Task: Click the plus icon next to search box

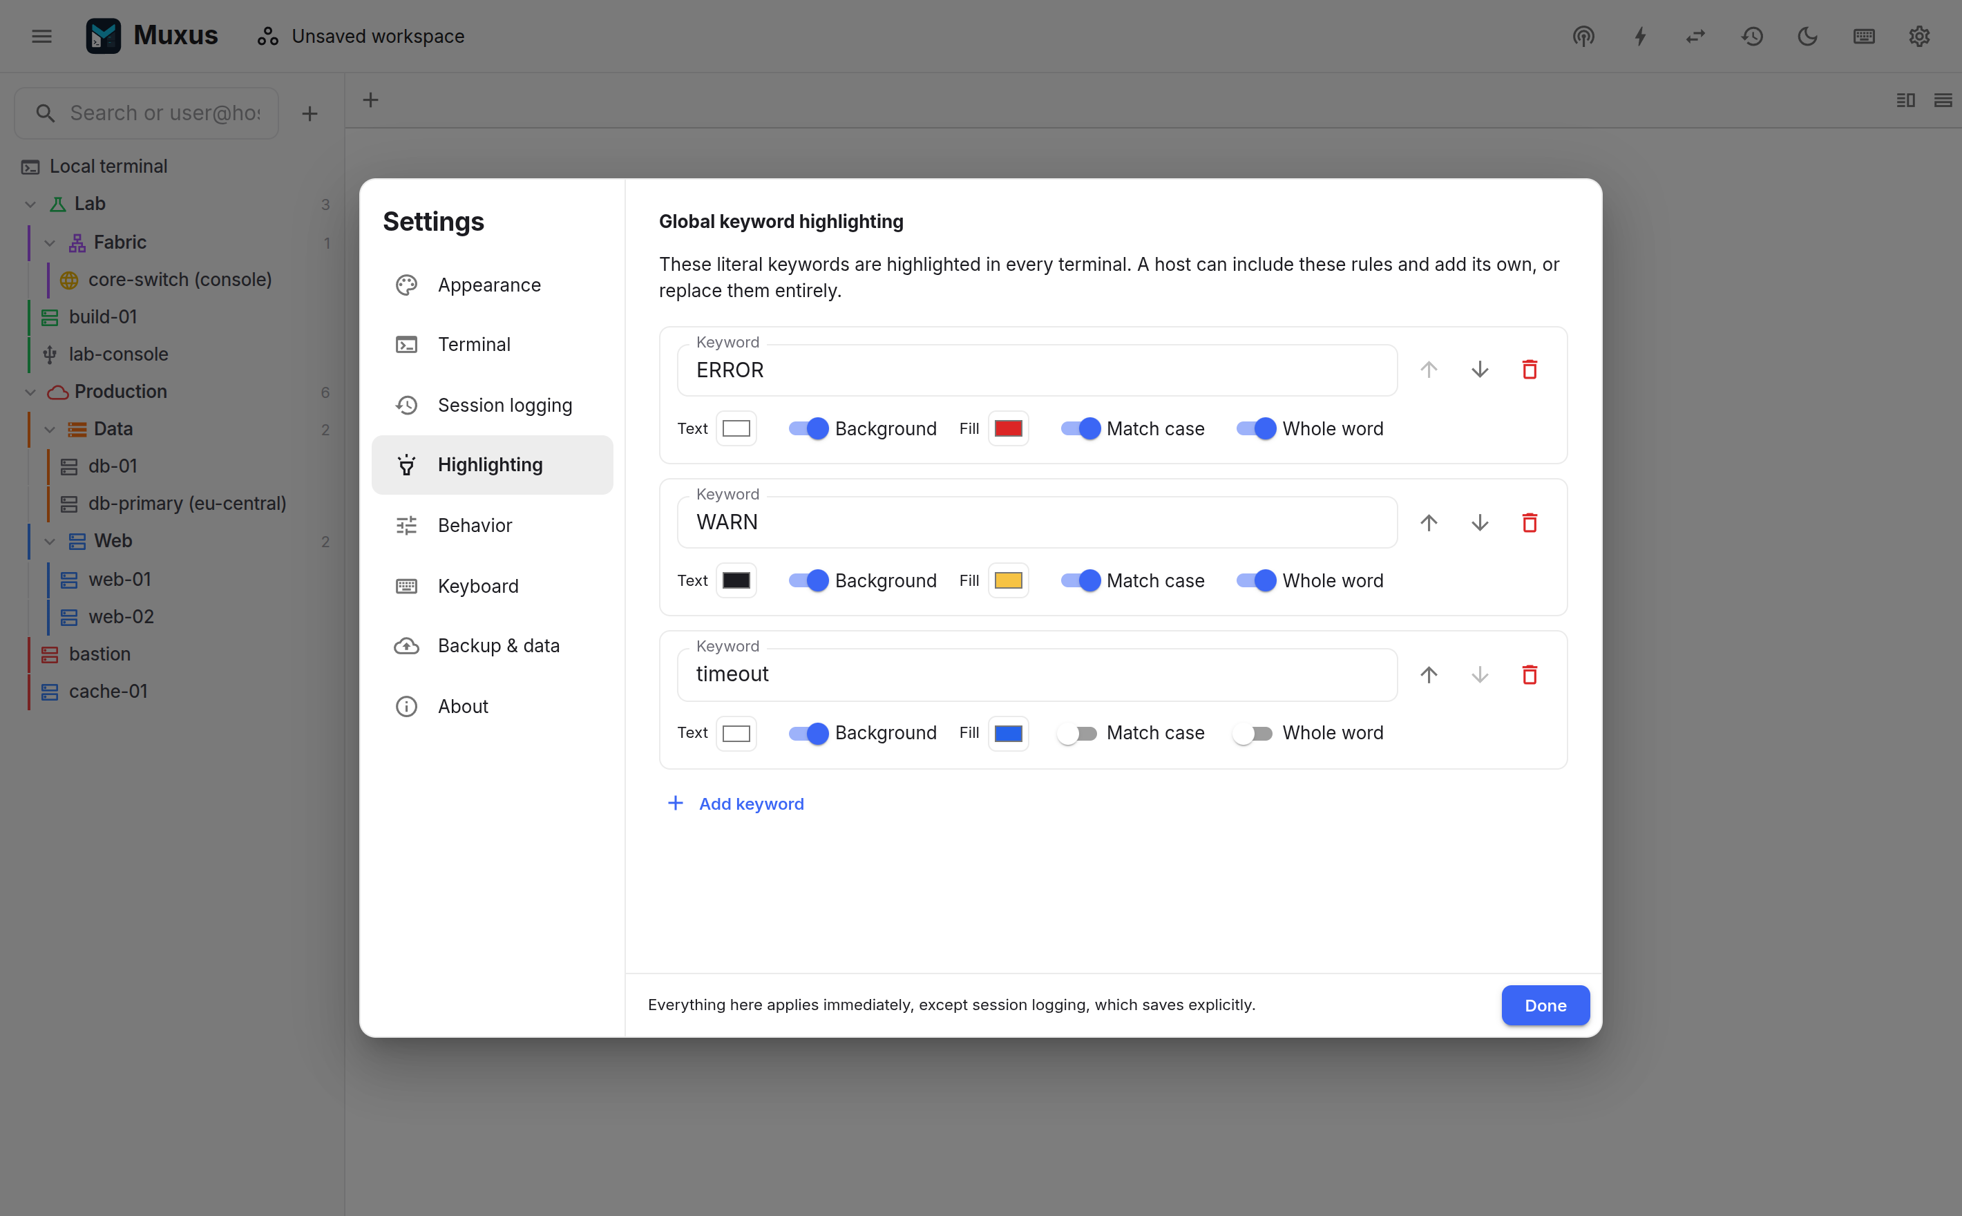Action: 309,113
